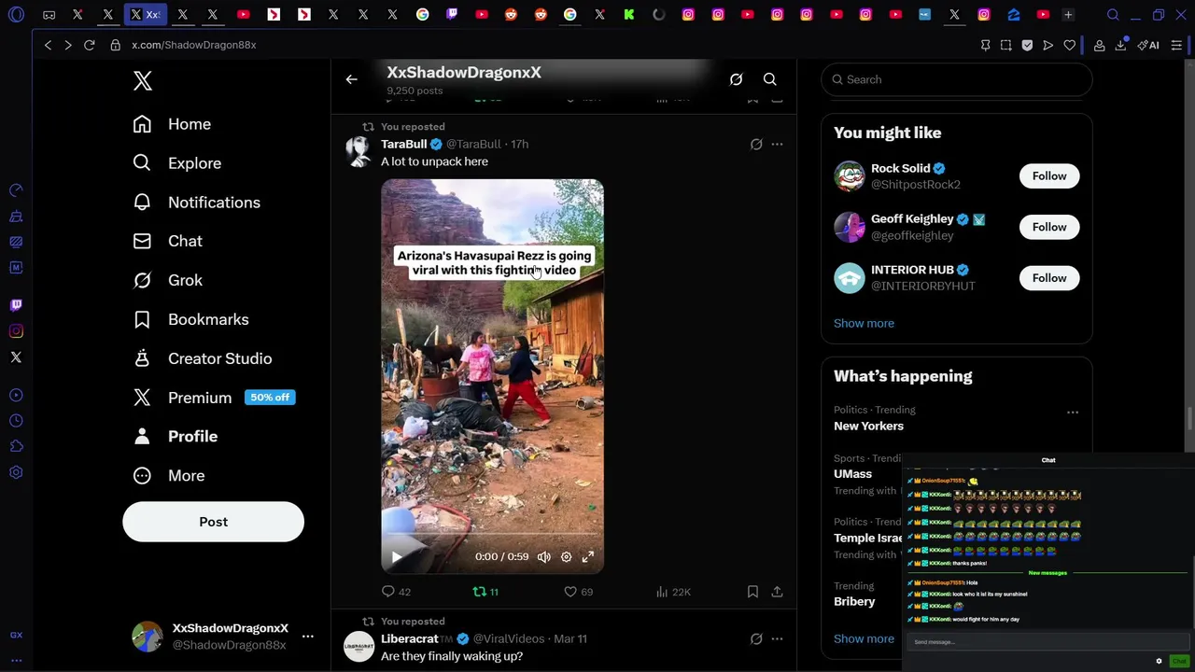Viewport: 1195px width, 672px height.
Task: Open chat overlay settings gear
Action: point(1159,662)
